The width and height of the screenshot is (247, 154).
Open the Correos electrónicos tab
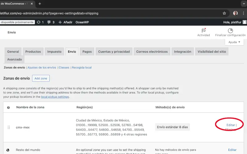[152, 51]
